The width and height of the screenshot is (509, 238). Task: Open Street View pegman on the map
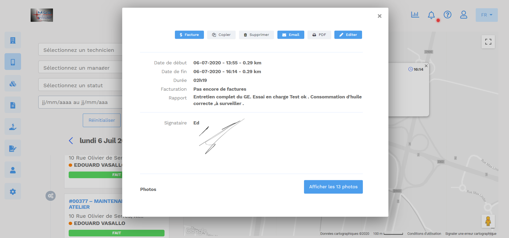[x=488, y=221]
